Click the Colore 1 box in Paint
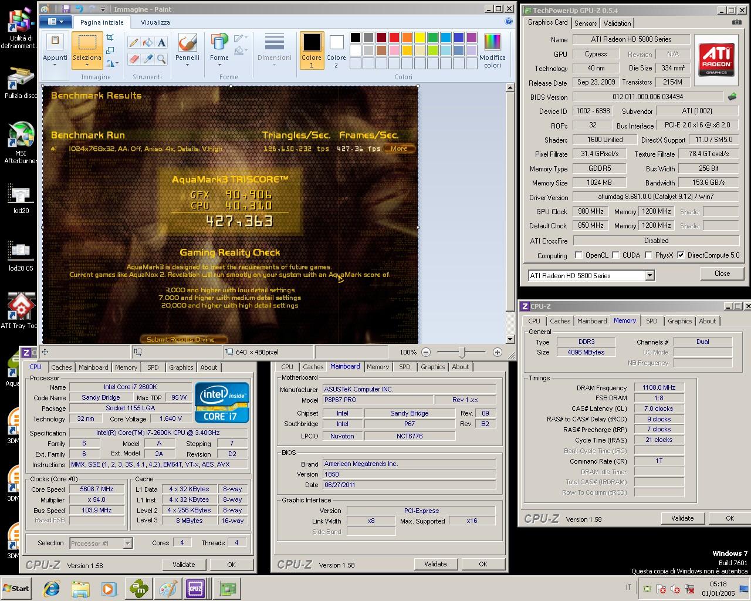Viewport: 751px width, 601px height. pyautogui.click(x=312, y=50)
